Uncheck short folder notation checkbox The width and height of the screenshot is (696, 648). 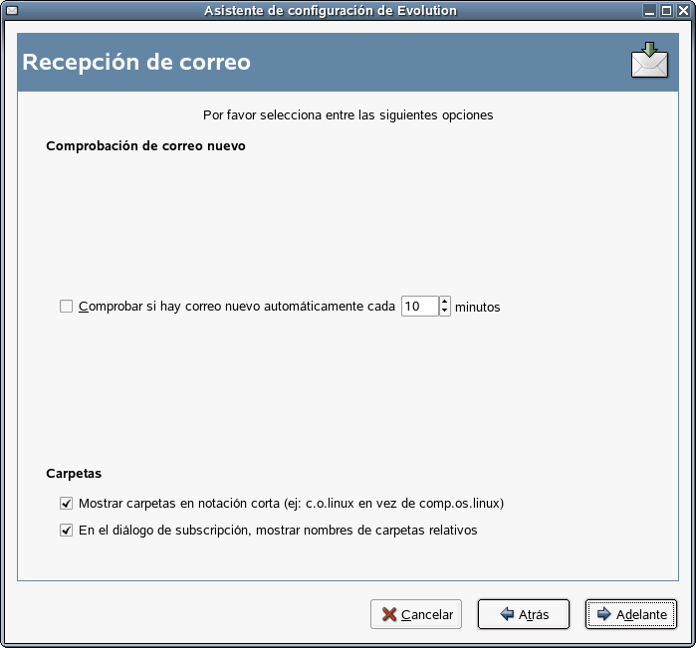coord(66,504)
